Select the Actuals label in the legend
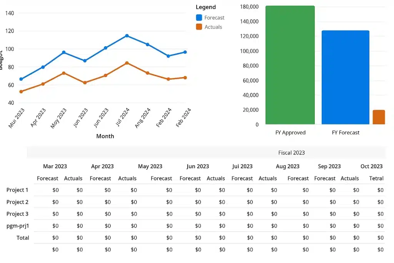 coord(213,27)
